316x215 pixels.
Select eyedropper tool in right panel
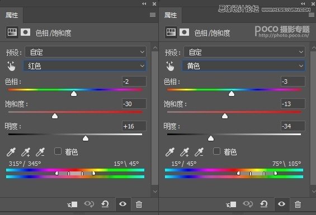(x=169, y=152)
